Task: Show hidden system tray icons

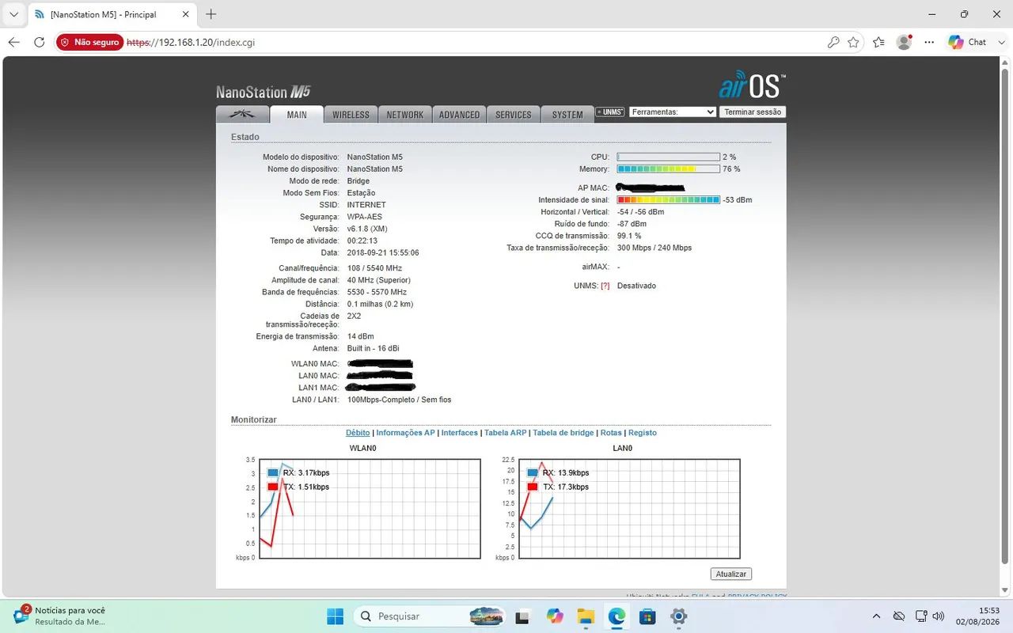Action: (x=876, y=616)
